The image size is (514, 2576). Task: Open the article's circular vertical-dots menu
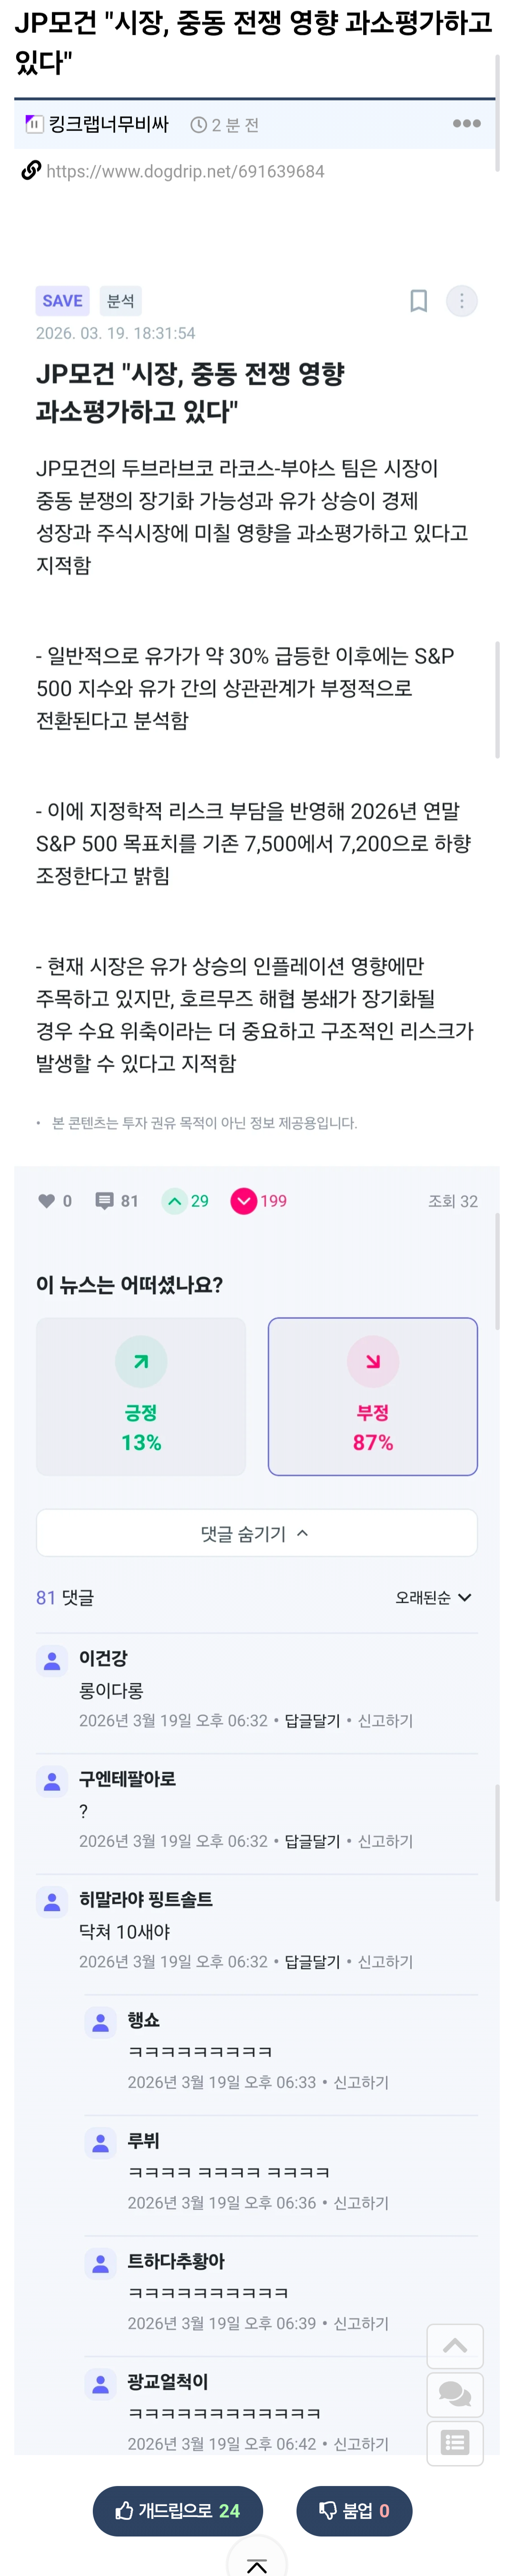pyautogui.click(x=461, y=301)
